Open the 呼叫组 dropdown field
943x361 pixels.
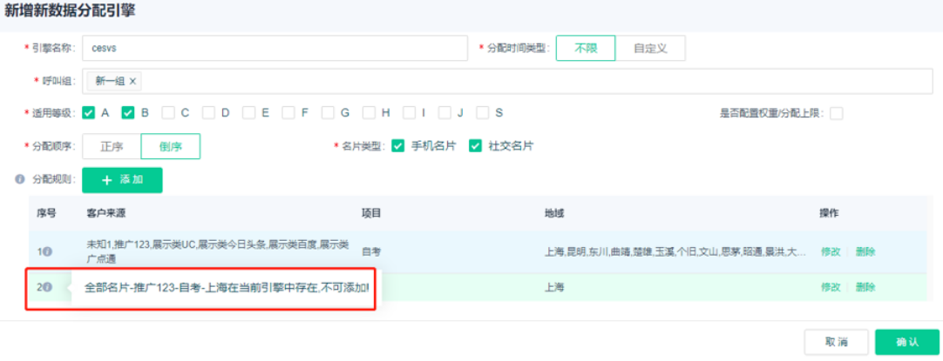523,81
